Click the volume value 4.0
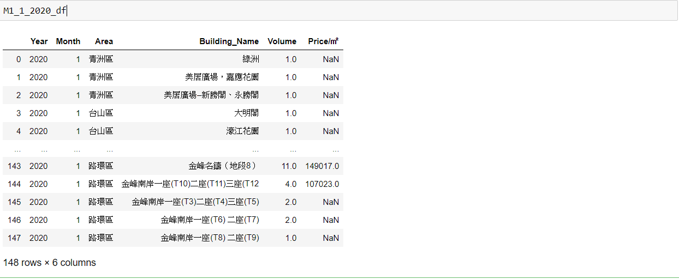 click(291, 184)
